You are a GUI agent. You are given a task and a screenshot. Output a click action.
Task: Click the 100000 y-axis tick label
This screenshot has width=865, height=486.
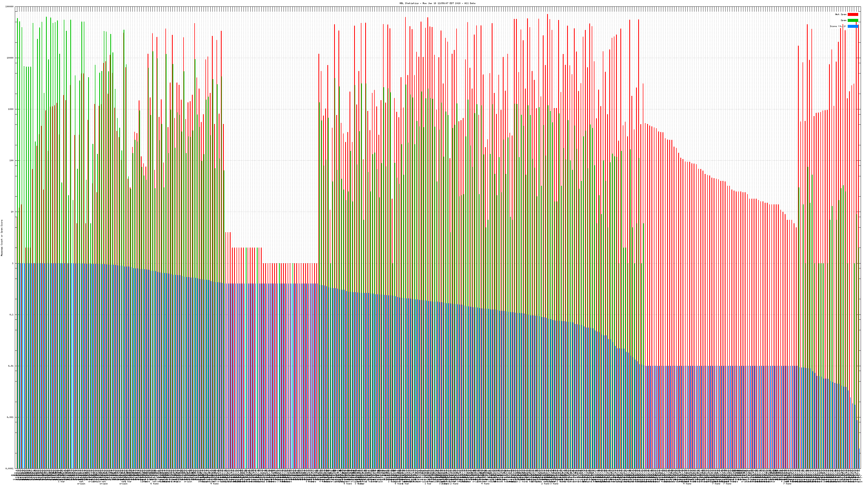coord(10,7)
